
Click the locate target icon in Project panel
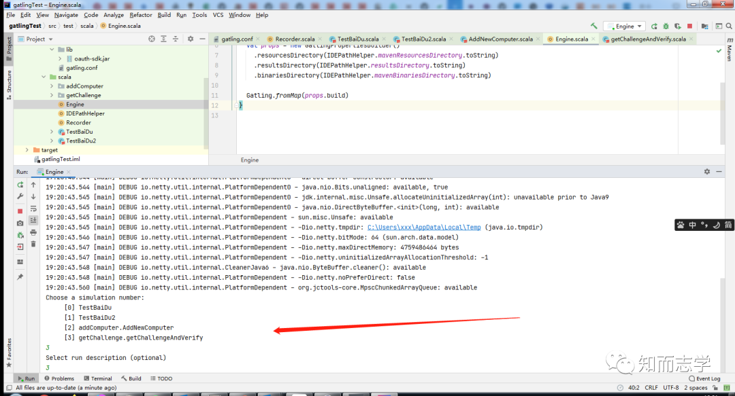pos(151,39)
